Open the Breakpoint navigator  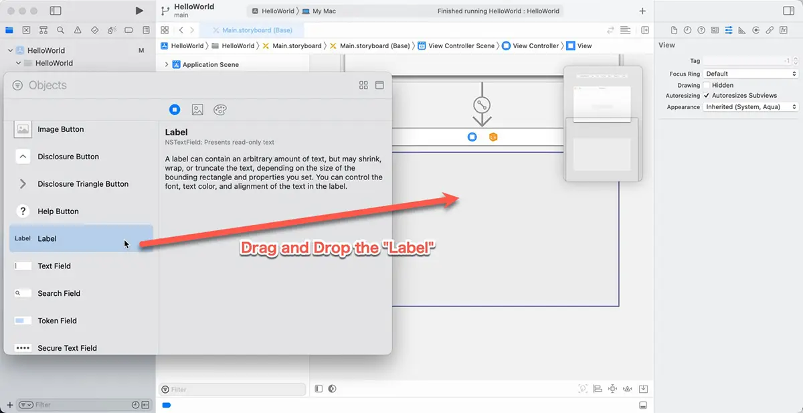[128, 30]
